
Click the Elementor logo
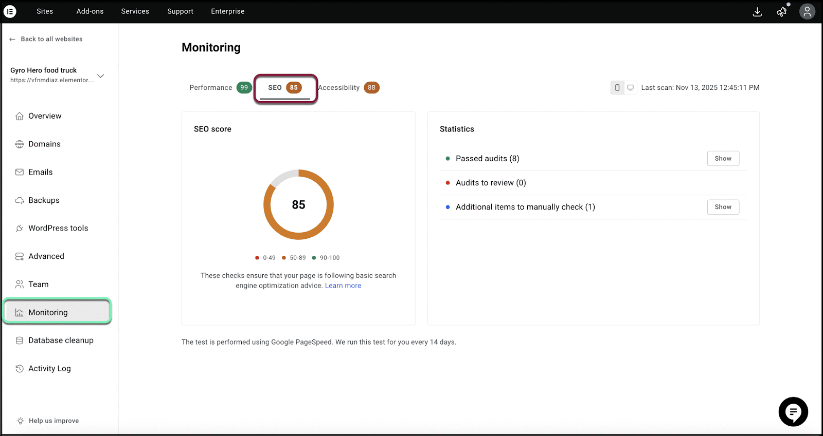click(x=10, y=11)
